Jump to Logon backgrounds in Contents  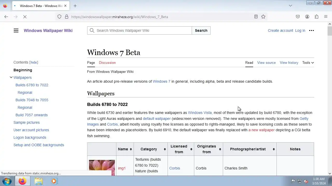[x=30, y=137]
